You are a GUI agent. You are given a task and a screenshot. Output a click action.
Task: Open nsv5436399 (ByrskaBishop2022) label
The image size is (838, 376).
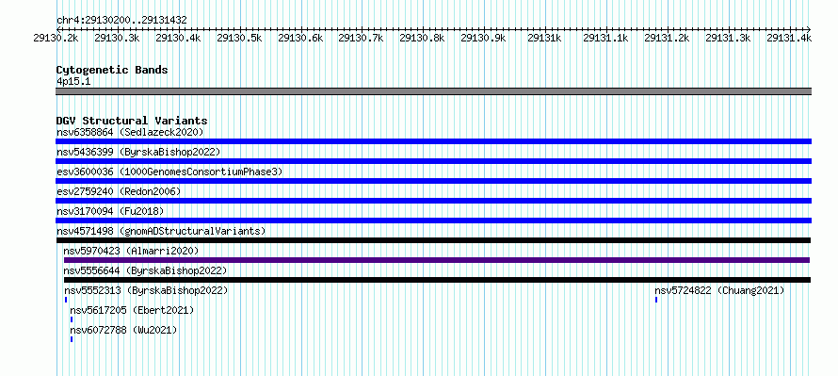coord(138,152)
